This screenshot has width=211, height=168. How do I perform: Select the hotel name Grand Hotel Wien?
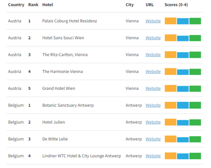point(59,88)
